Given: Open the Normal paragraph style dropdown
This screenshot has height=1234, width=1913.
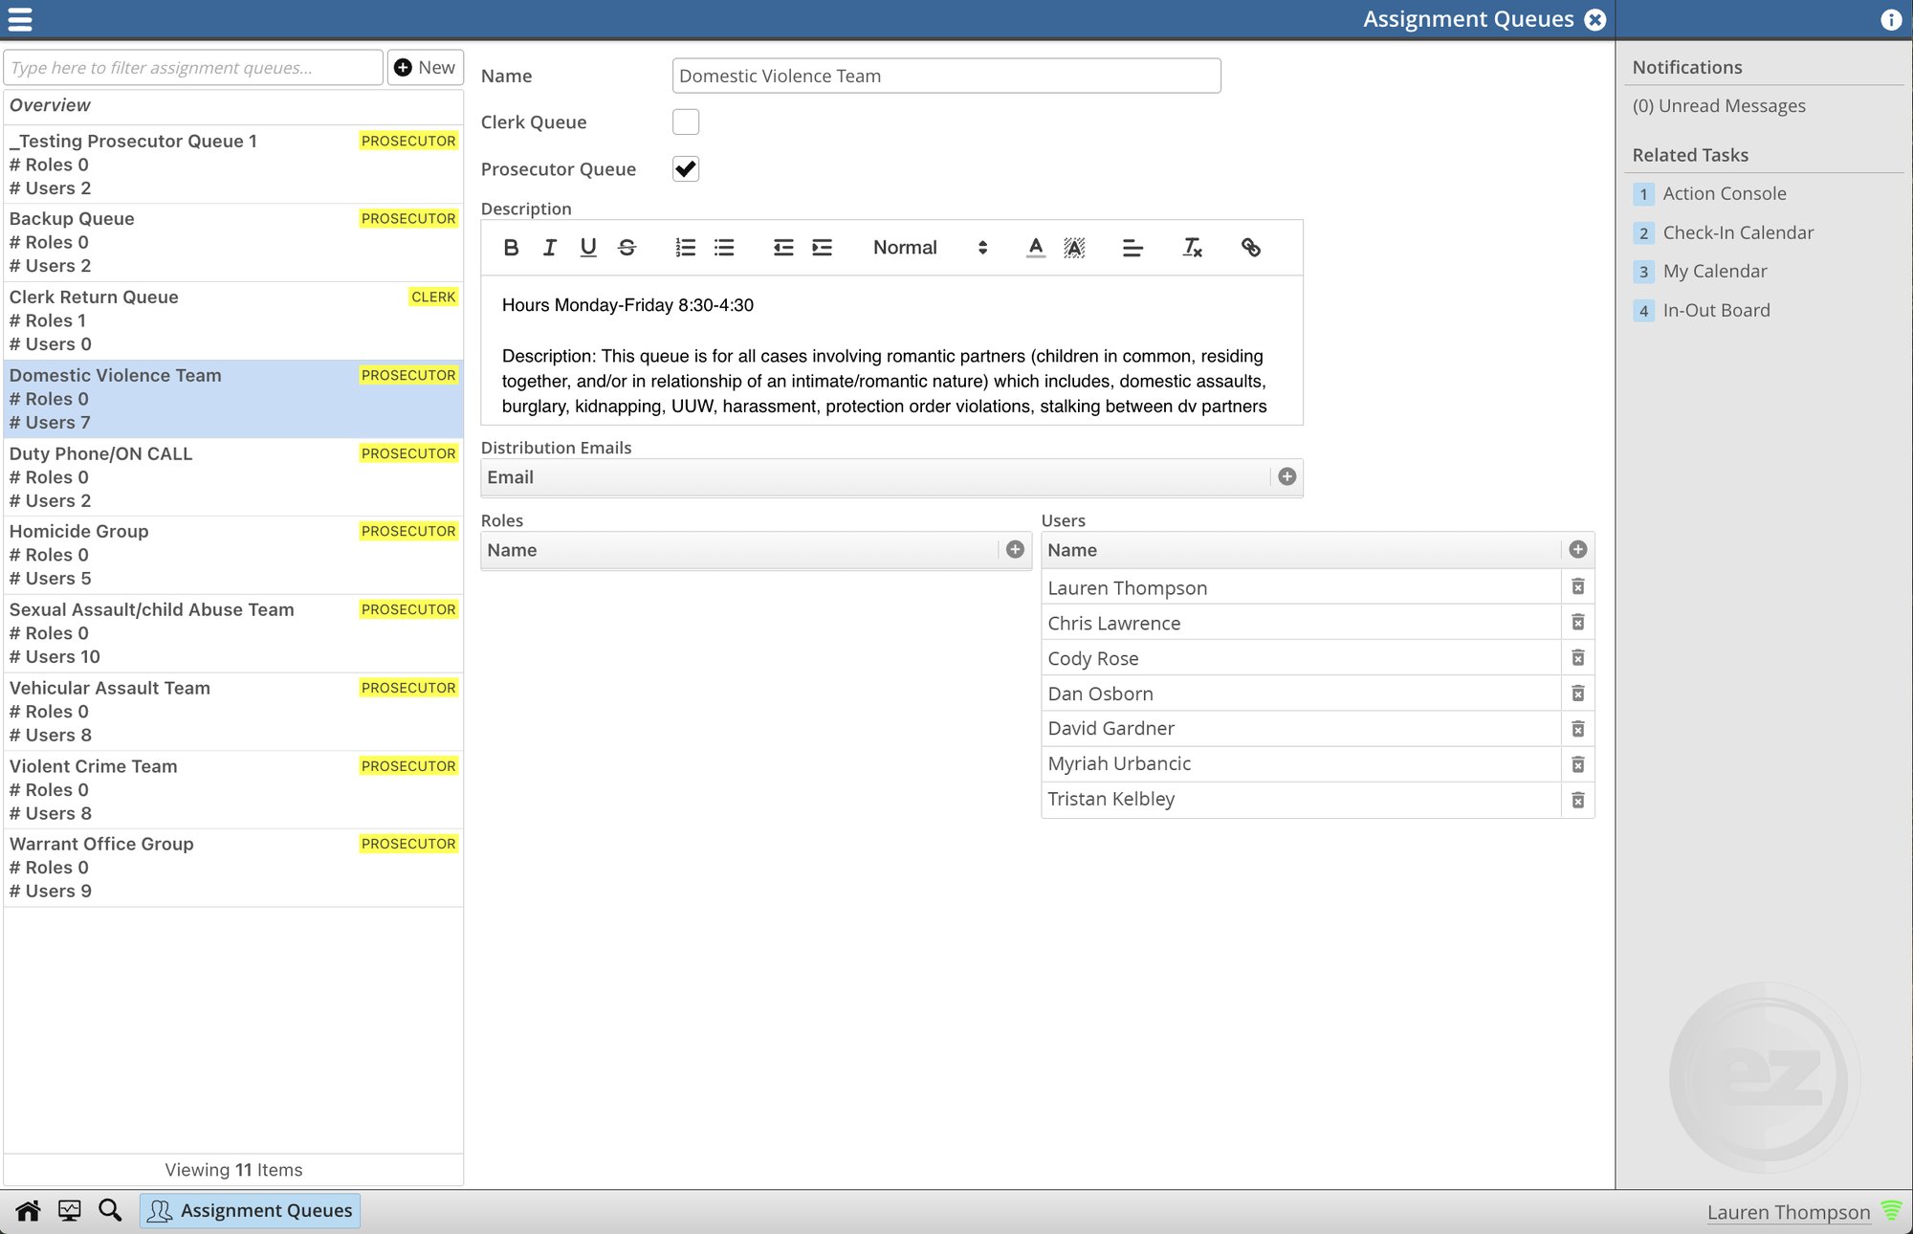Looking at the screenshot, I should [x=930, y=248].
